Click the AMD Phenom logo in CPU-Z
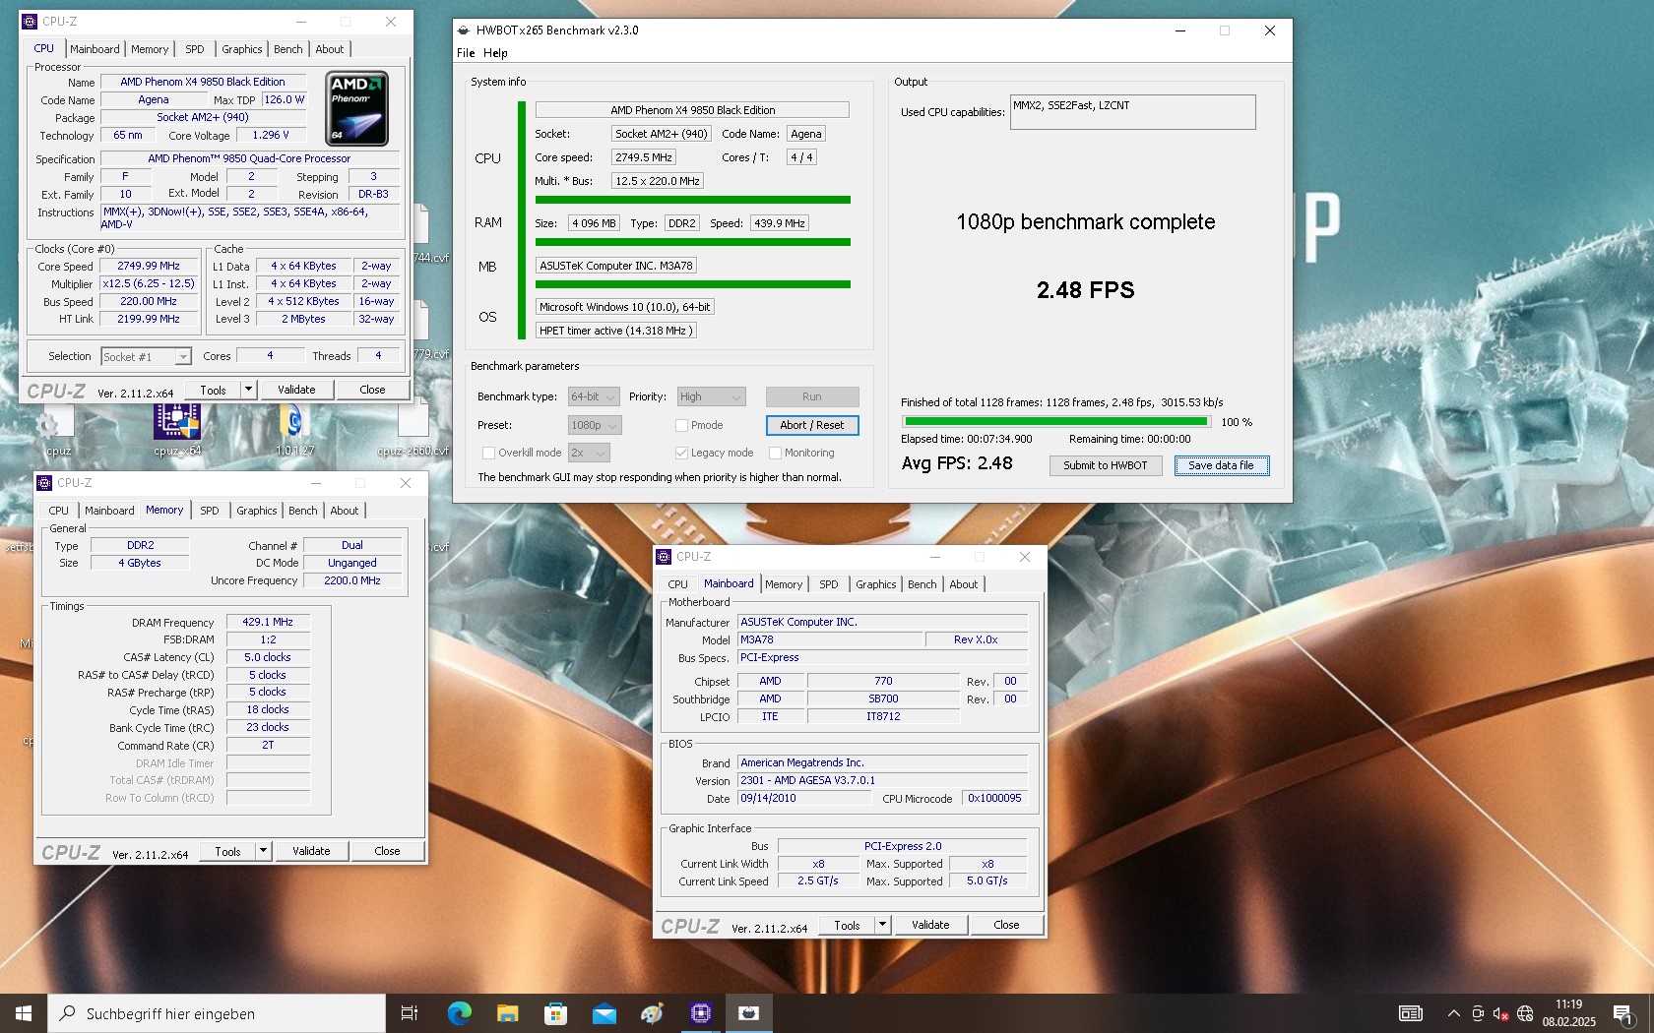The width and height of the screenshot is (1654, 1033). 356,108
